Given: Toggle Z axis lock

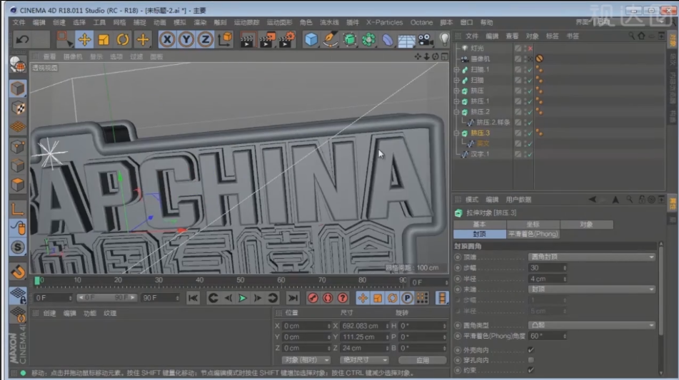Looking at the screenshot, I should point(205,40).
